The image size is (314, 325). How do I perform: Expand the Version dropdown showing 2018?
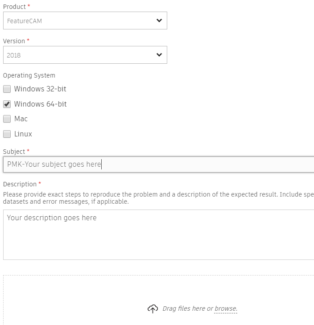85,55
